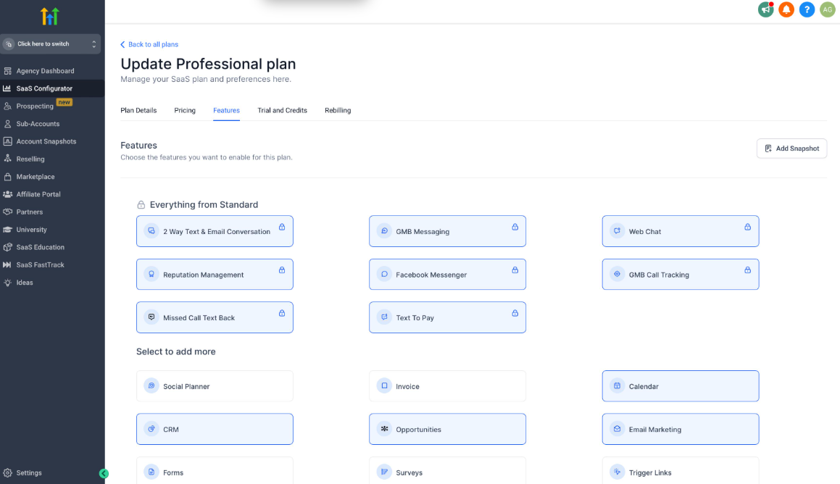840x484 pixels.
Task: Toggle the Opportunities feature card
Action: (x=447, y=429)
